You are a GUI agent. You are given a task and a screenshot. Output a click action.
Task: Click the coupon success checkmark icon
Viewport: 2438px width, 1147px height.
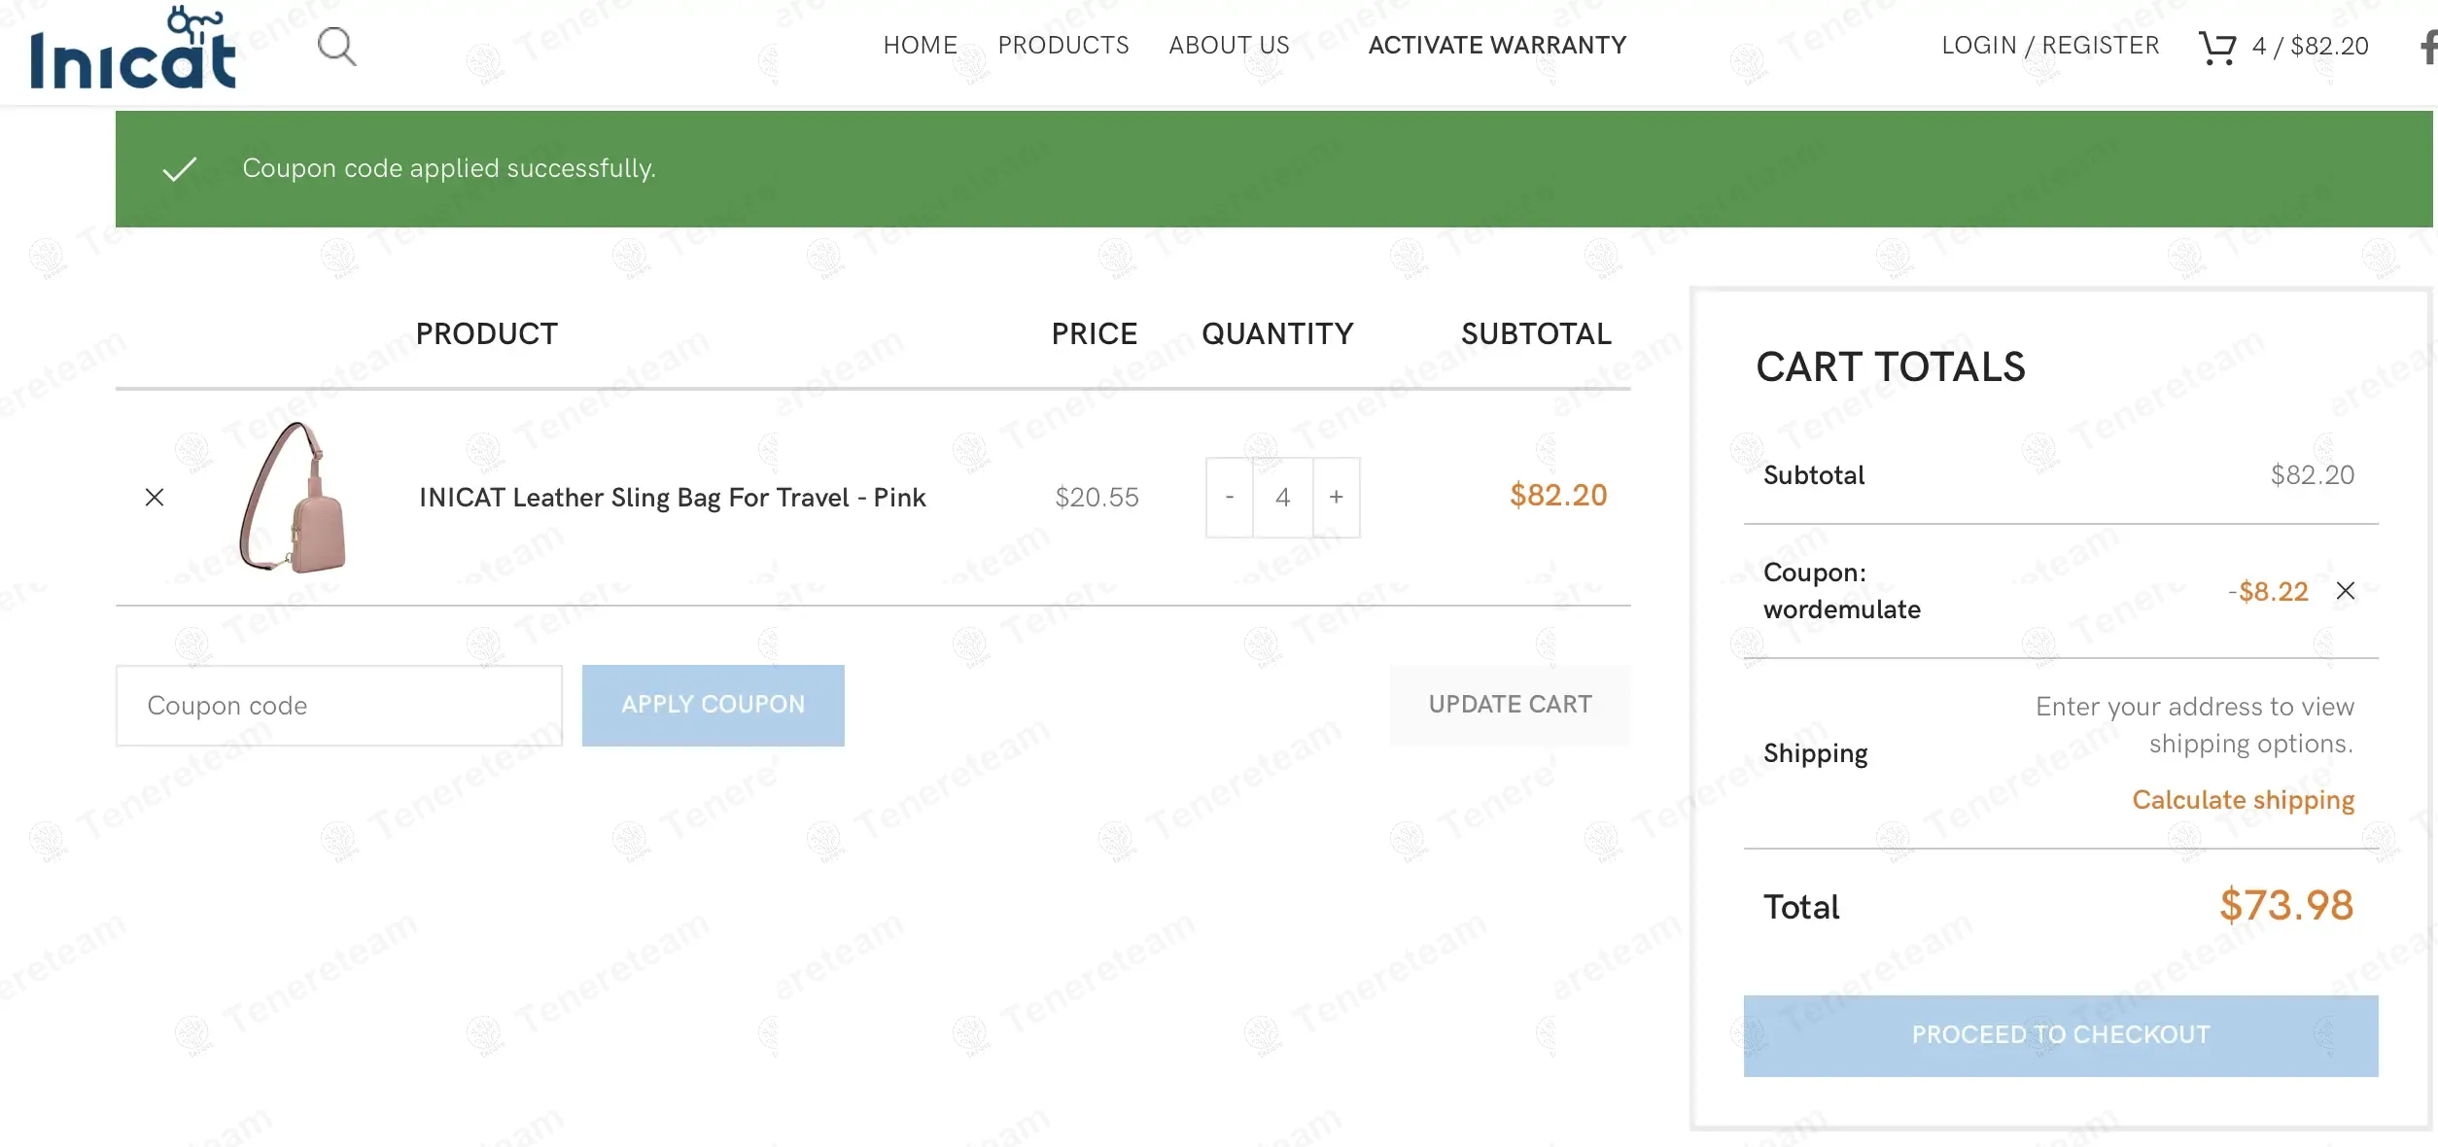180,169
